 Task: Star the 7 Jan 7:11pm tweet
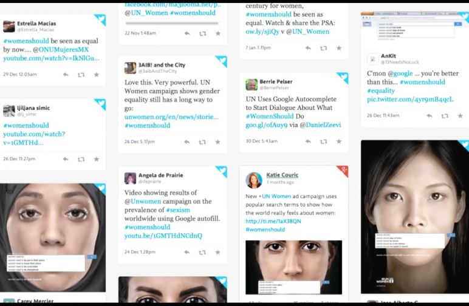click(x=339, y=48)
